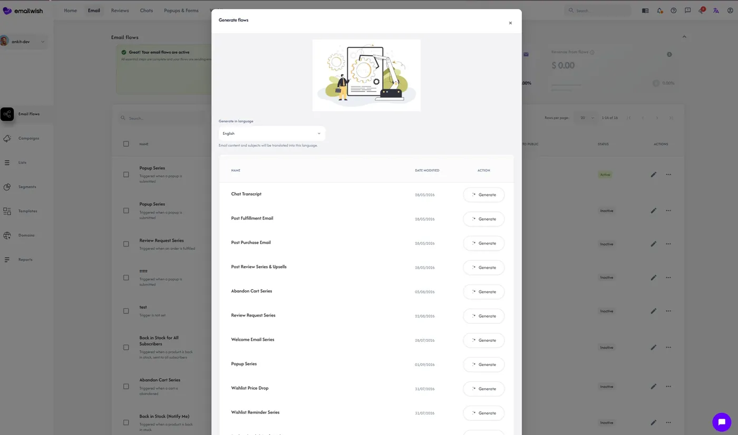The height and width of the screenshot is (435, 738).
Task: Click the top navigation search field
Action: click(597, 11)
